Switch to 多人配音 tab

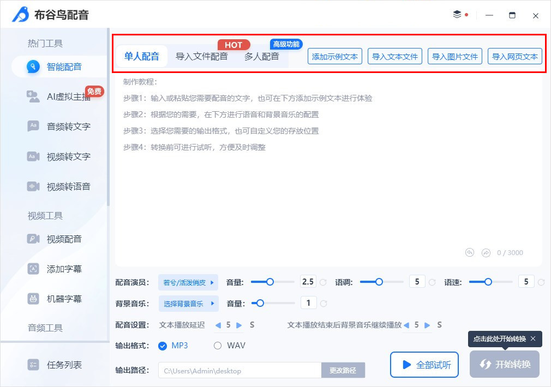[x=262, y=56]
